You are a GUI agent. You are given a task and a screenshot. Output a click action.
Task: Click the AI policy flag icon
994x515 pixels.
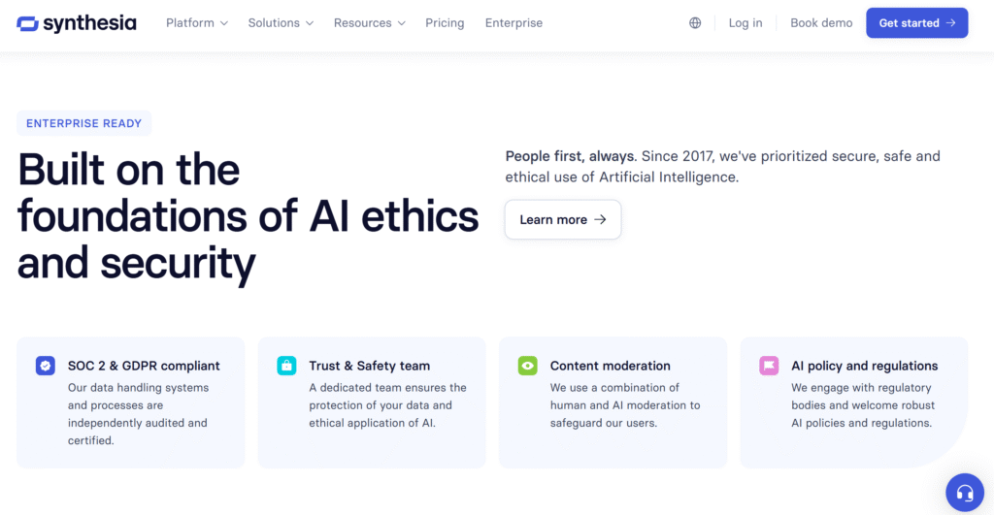click(769, 366)
